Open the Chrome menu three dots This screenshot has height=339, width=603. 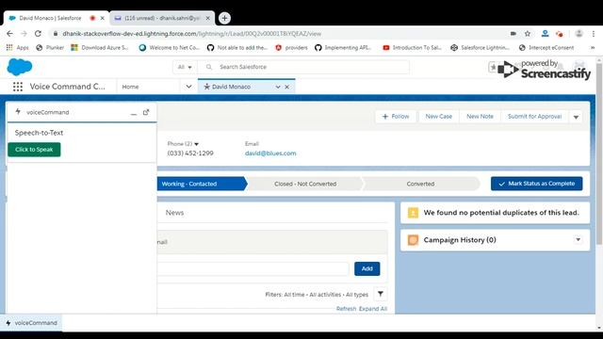point(594,34)
